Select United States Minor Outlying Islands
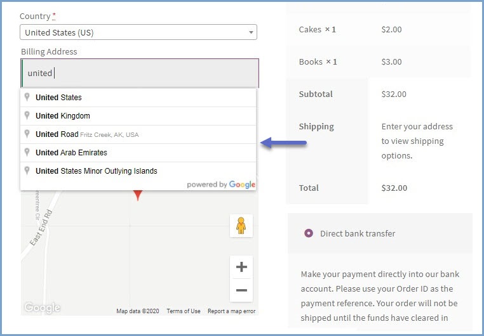 pos(96,171)
